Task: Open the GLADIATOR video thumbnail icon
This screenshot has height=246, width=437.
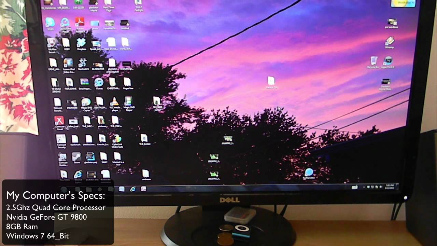Action: coord(98,66)
